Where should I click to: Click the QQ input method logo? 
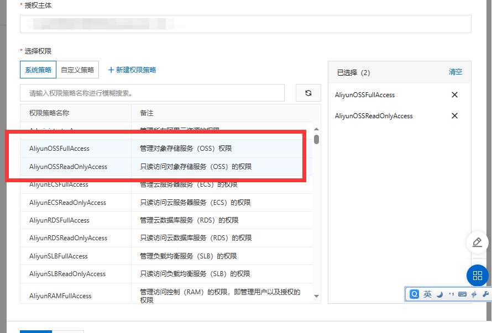click(415, 294)
